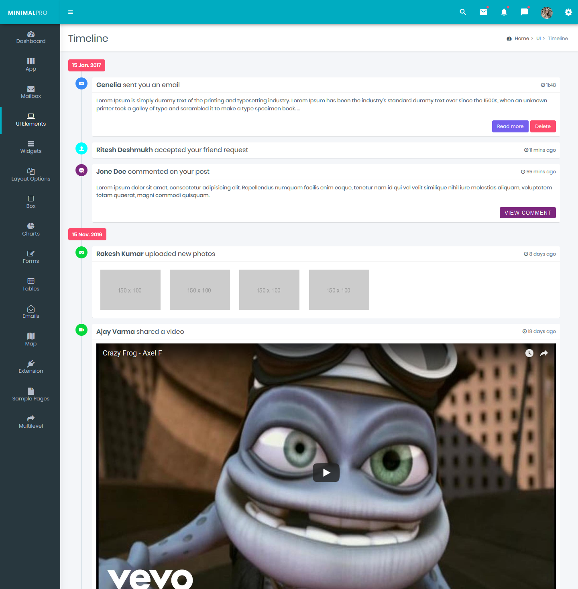Open Dashboard in the sidebar
The height and width of the screenshot is (589, 578).
(x=31, y=37)
